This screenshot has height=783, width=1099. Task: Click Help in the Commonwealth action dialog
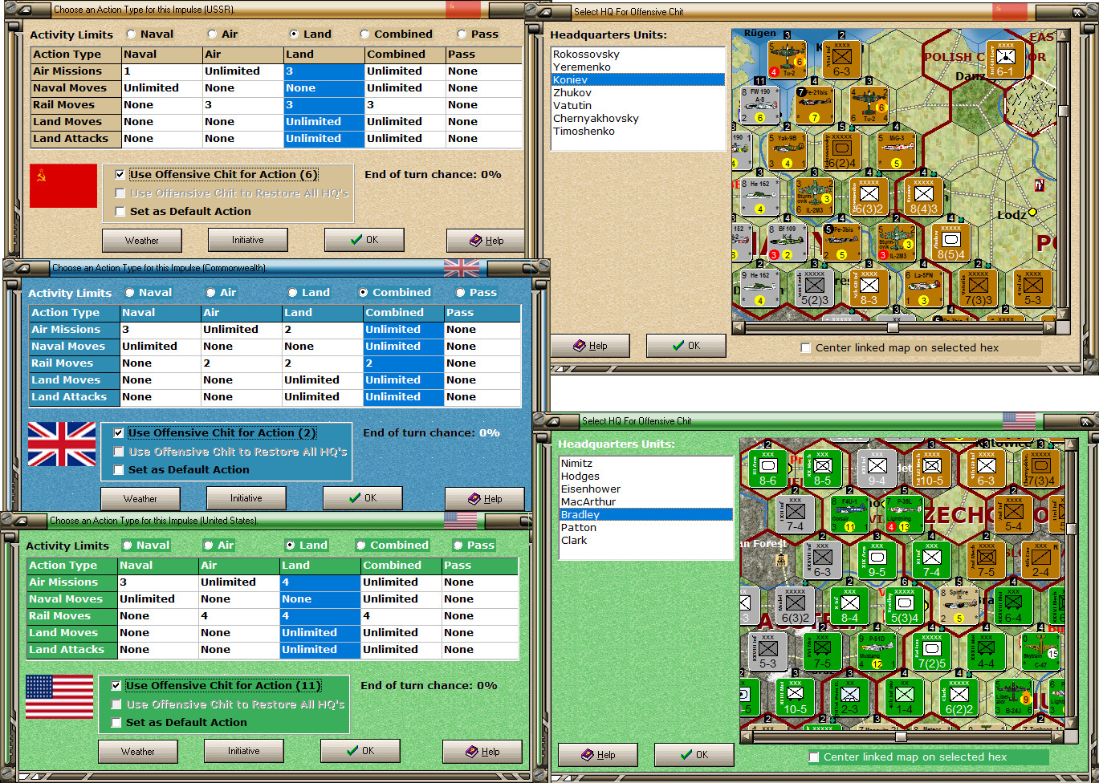click(x=485, y=498)
